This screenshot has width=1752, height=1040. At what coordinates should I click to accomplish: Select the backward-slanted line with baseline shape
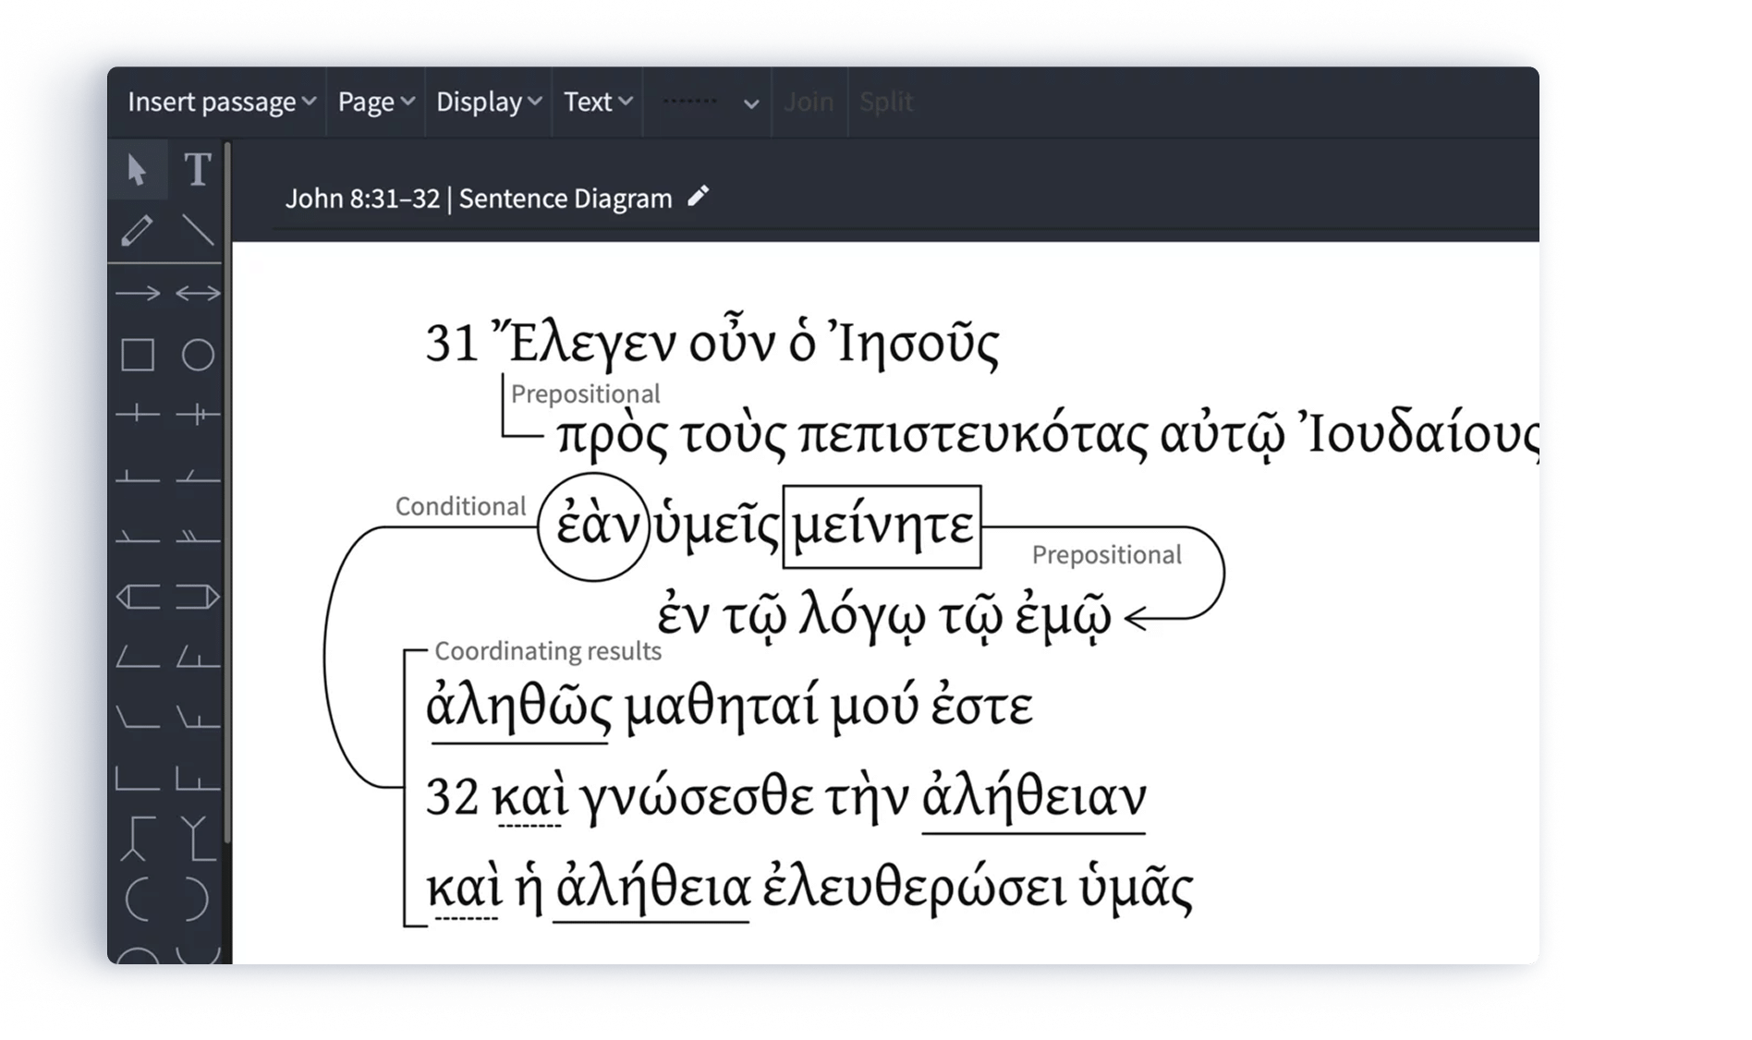click(x=138, y=717)
